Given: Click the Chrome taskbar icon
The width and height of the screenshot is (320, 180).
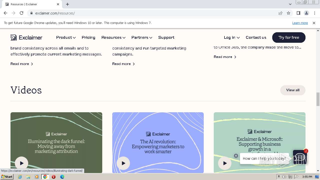Looking at the screenshot, I should [45, 177].
